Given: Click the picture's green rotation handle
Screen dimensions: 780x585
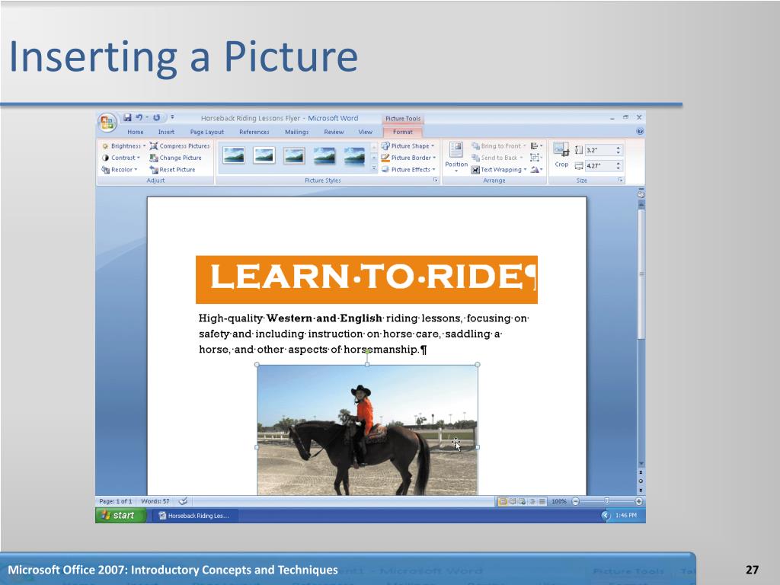Looking at the screenshot, I should coord(367,352).
